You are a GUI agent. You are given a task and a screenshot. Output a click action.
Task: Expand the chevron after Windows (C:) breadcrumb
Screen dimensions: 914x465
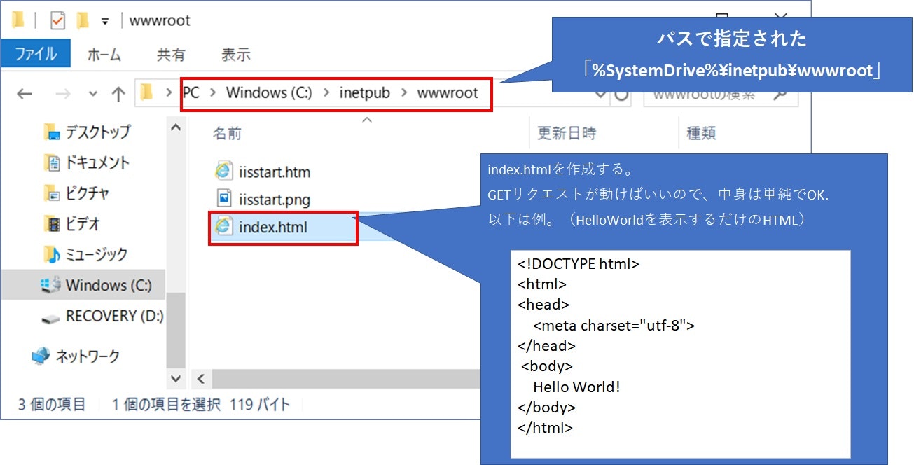(326, 92)
